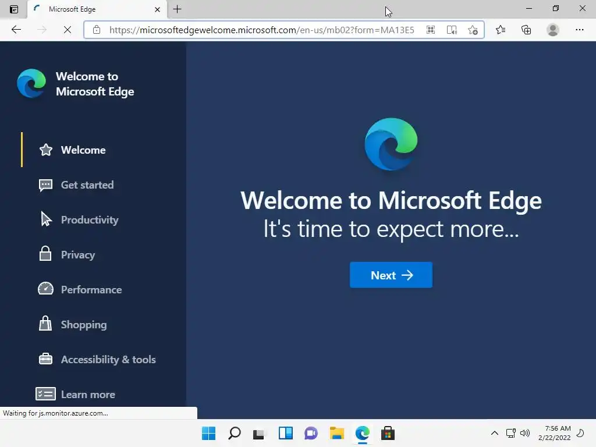Image resolution: width=596 pixels, height=447 pixels.
Task: Click the Accessibility toolbox icon
Action: click(45, 359)
